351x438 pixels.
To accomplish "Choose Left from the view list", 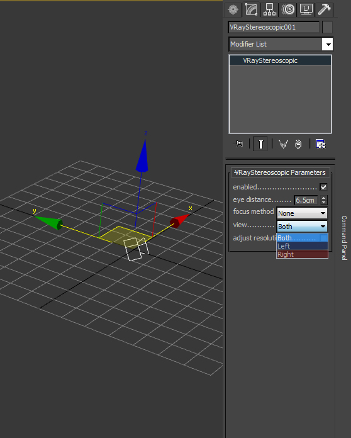I will pos(302,246).
